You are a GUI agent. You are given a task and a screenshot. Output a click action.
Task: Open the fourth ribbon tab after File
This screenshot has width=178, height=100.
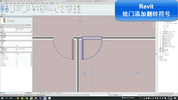19,4
